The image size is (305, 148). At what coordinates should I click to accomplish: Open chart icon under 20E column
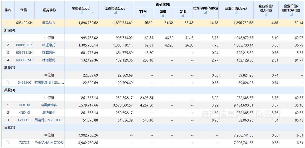[163, 16]
